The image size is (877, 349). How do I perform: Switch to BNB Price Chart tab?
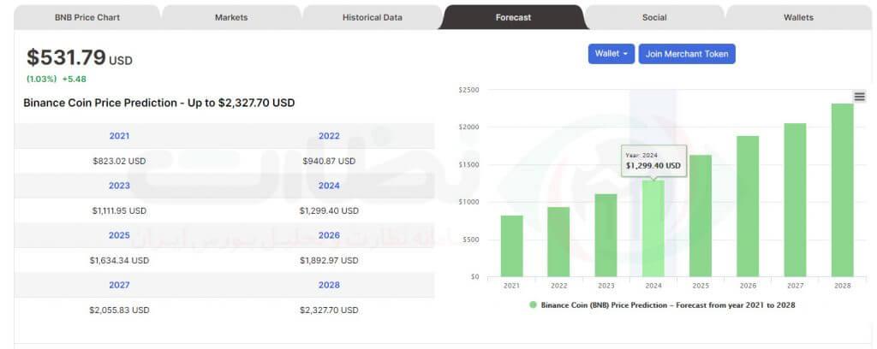(x=87, y=17)
